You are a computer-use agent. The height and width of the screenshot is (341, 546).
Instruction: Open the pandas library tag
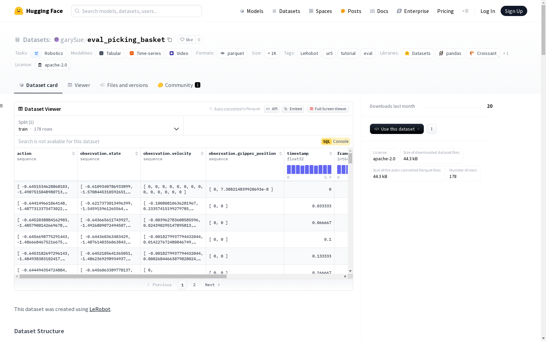(x=450, y=53)
